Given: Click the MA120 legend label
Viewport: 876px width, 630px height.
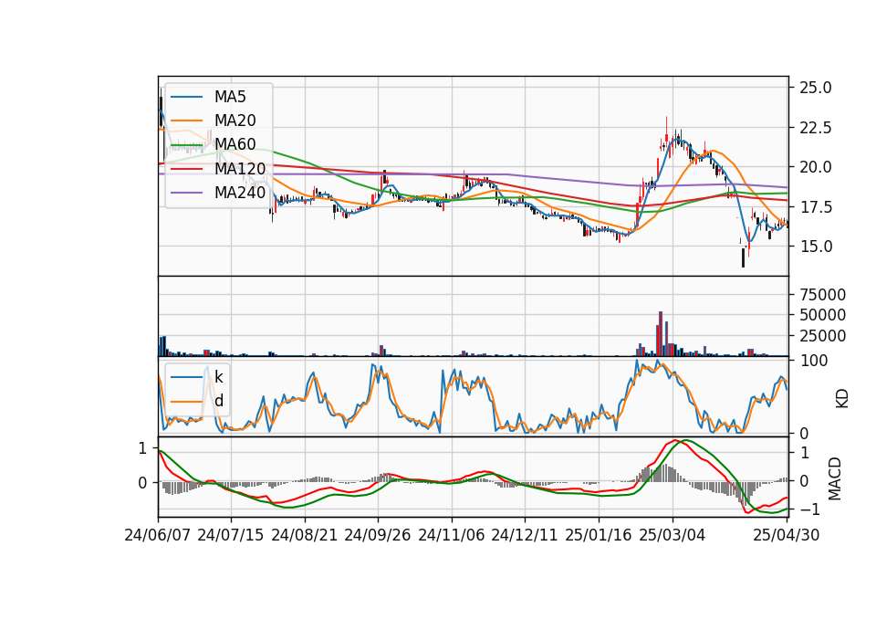Looking at the screenshot, I should click(240, 169).
